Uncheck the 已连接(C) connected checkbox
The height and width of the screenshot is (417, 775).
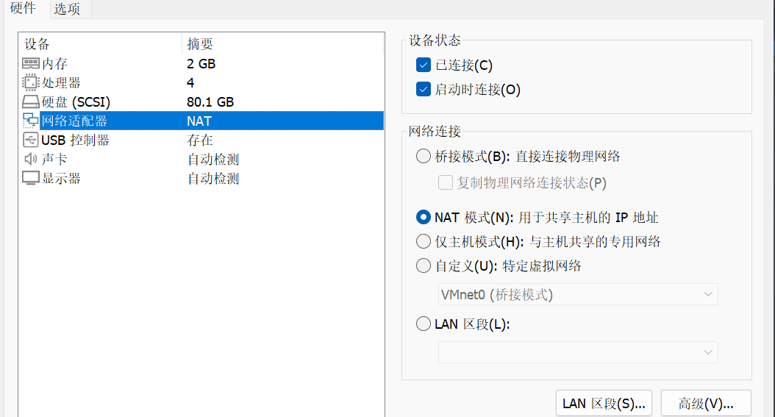pos(424,65)
